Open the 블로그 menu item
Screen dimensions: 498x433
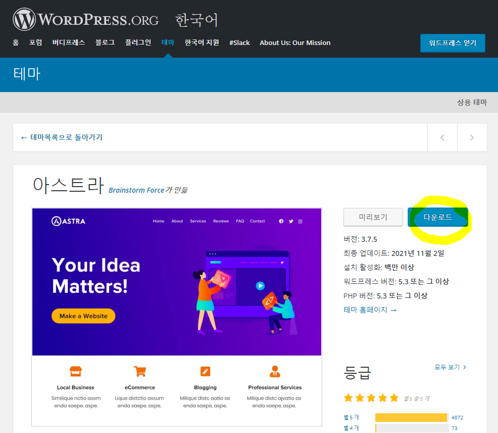click(105, 42)
